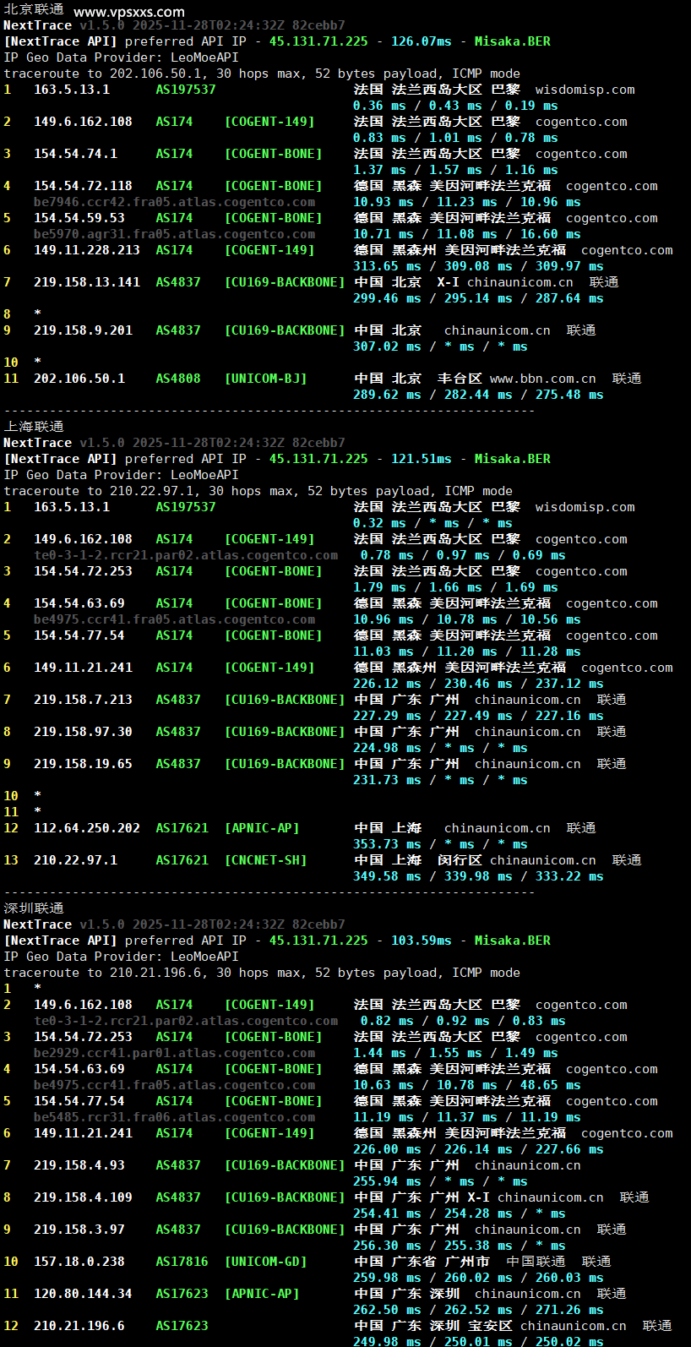Screen dimensions: 691x1347
Task: Click the 353.73 ms latency value
Action: (x=387, y=844)
